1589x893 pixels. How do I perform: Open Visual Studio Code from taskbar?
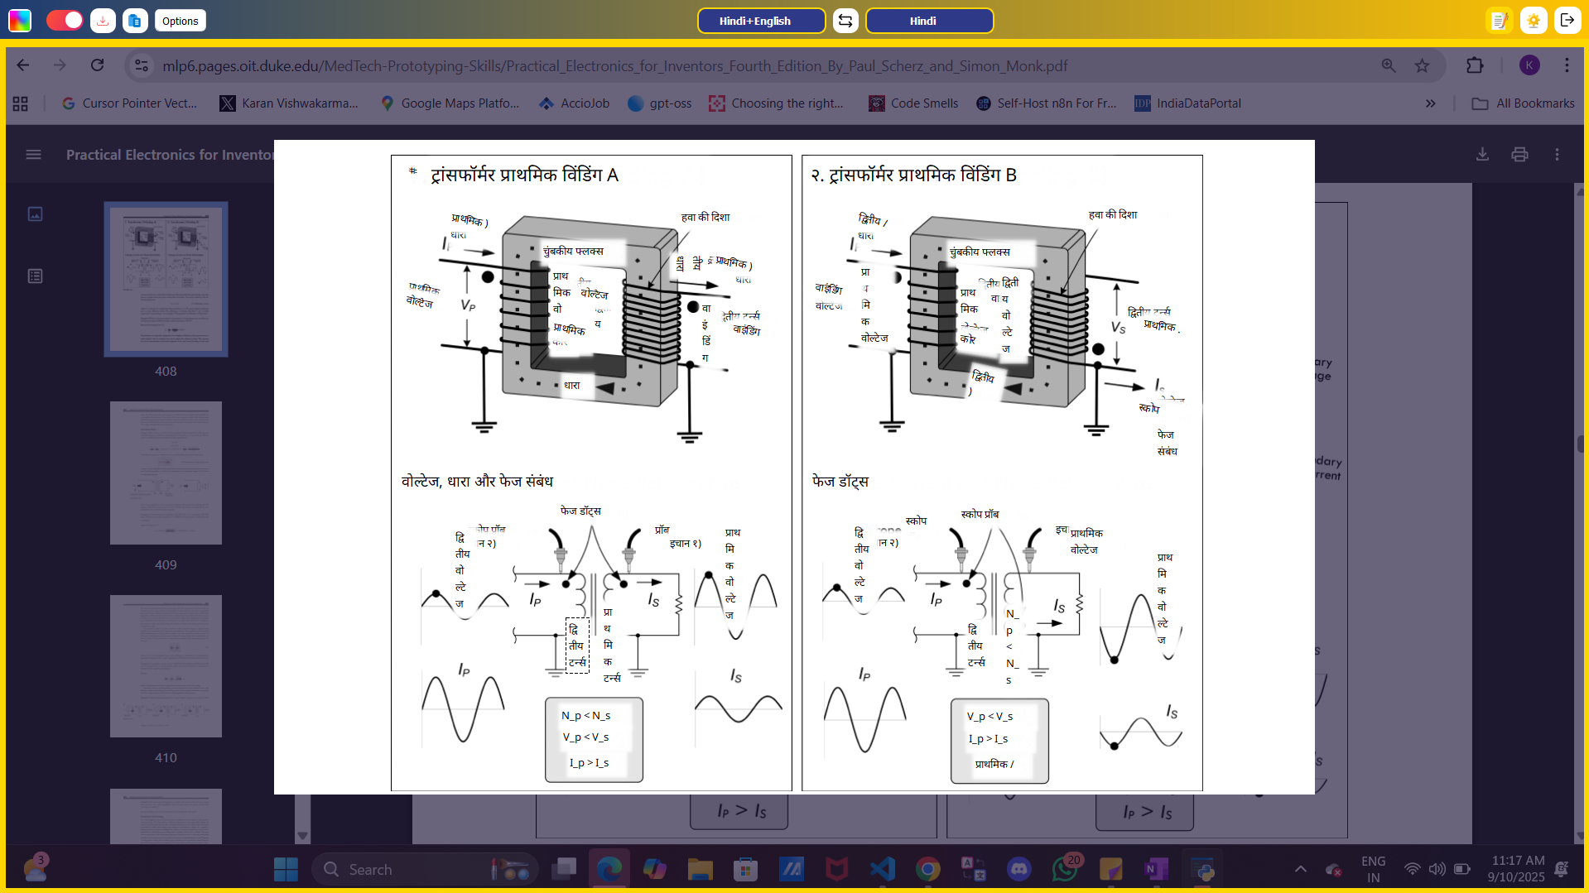(883, 869)
